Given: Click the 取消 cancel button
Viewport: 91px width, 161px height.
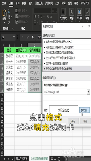Looking at the screenshot, I should pos(85,121).
